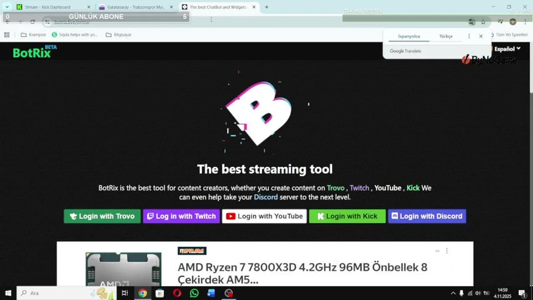Open the Trovo link in the description
Viewport: 533px width, 300px height.
[x=335, y=188]
